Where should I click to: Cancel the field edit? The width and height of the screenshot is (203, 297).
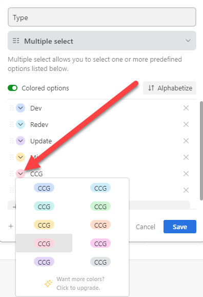146,227
